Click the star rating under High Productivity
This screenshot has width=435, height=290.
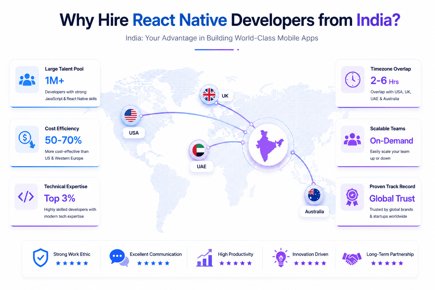coord(236,263)
